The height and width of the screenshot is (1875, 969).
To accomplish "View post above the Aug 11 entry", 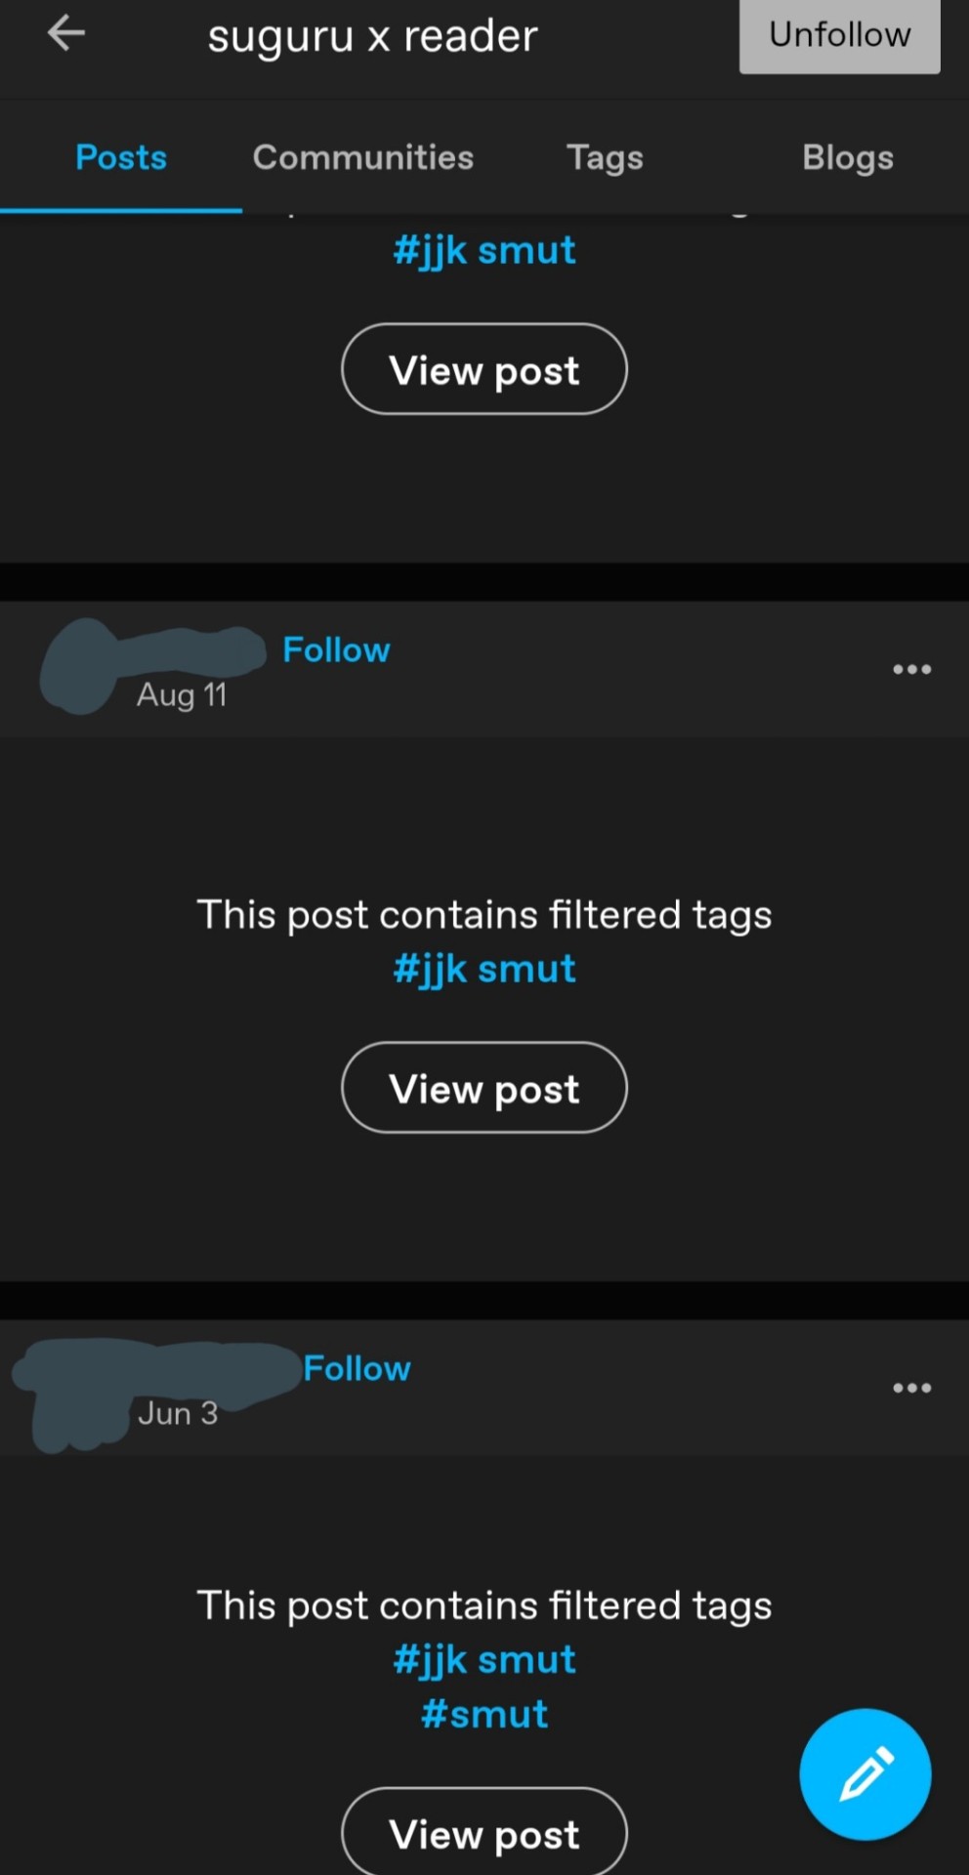I will tap(484, 369).
